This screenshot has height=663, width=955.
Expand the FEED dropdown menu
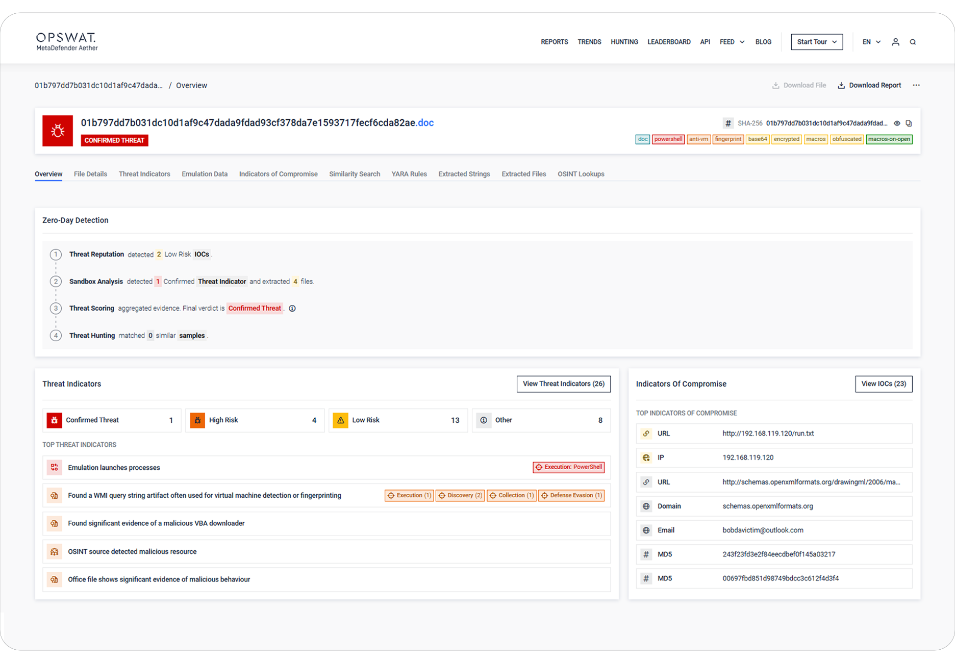click(x=732, y=42)
